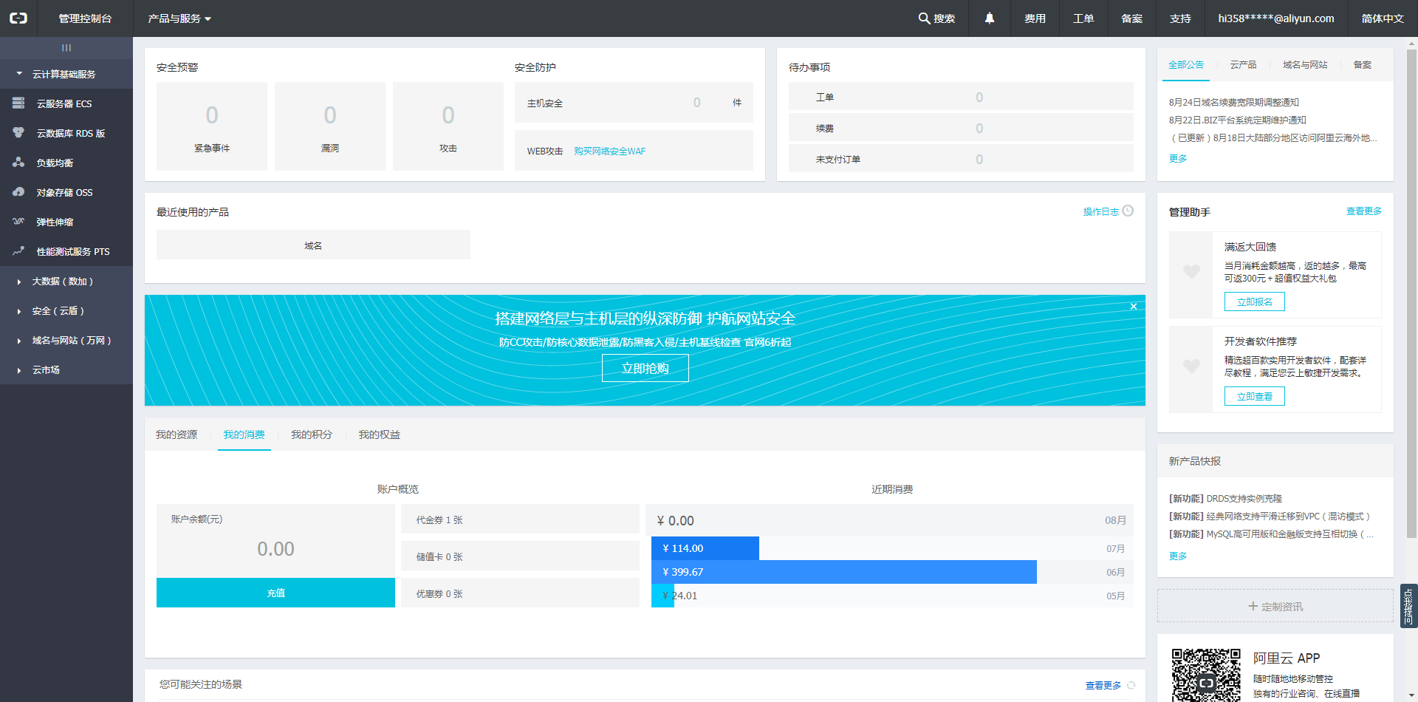Screen dimensions: 1418x702
Task: Click the 充值 recharge button
Action: pyautogui.click(x=275, y=593)
